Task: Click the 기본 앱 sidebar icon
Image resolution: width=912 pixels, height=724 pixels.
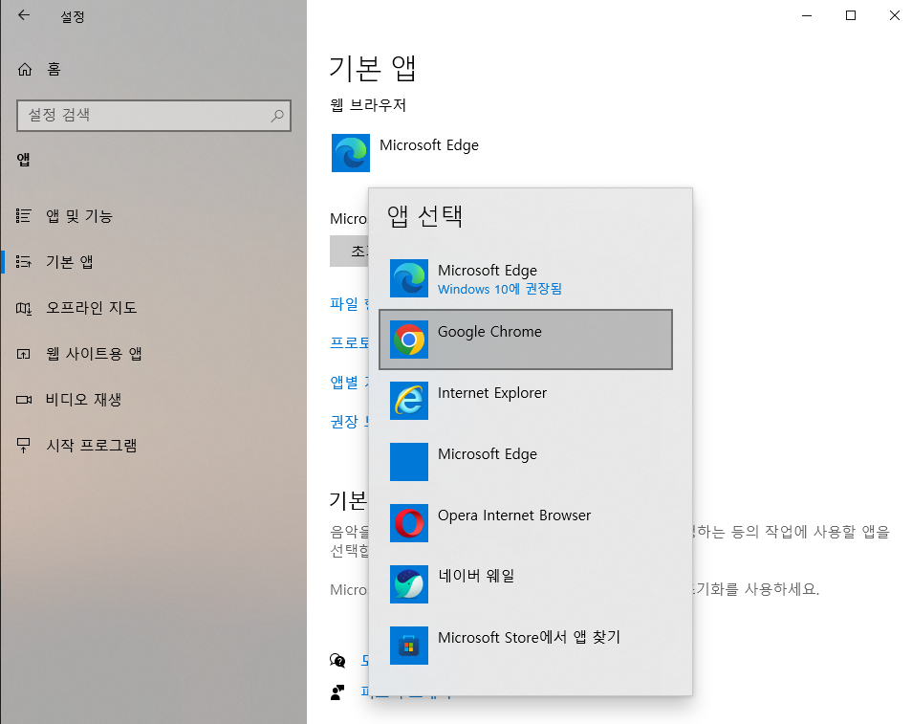Action: pos(23,262)
